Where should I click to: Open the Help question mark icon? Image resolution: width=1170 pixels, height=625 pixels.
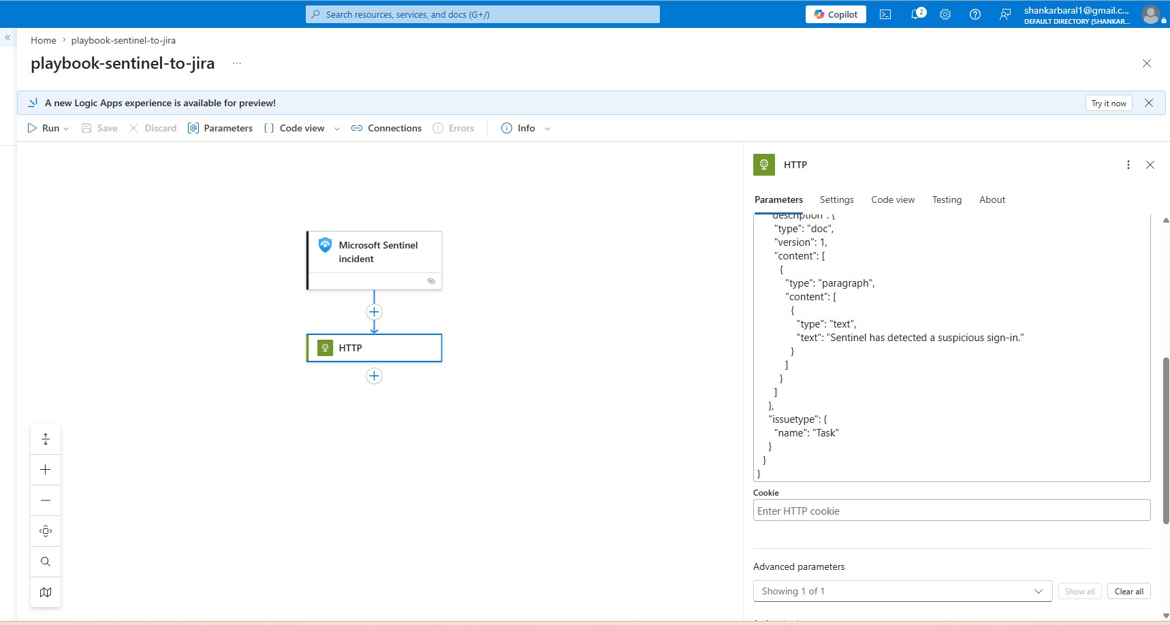tap(975, 14)
